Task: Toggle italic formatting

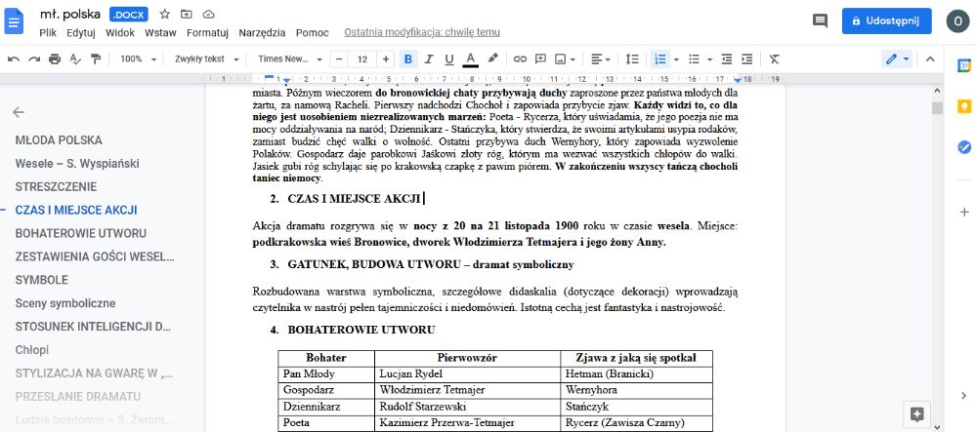Action: point(429,59)
